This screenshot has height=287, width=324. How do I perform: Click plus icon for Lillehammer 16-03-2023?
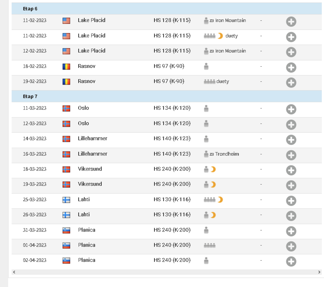click(x=291, y=155)
